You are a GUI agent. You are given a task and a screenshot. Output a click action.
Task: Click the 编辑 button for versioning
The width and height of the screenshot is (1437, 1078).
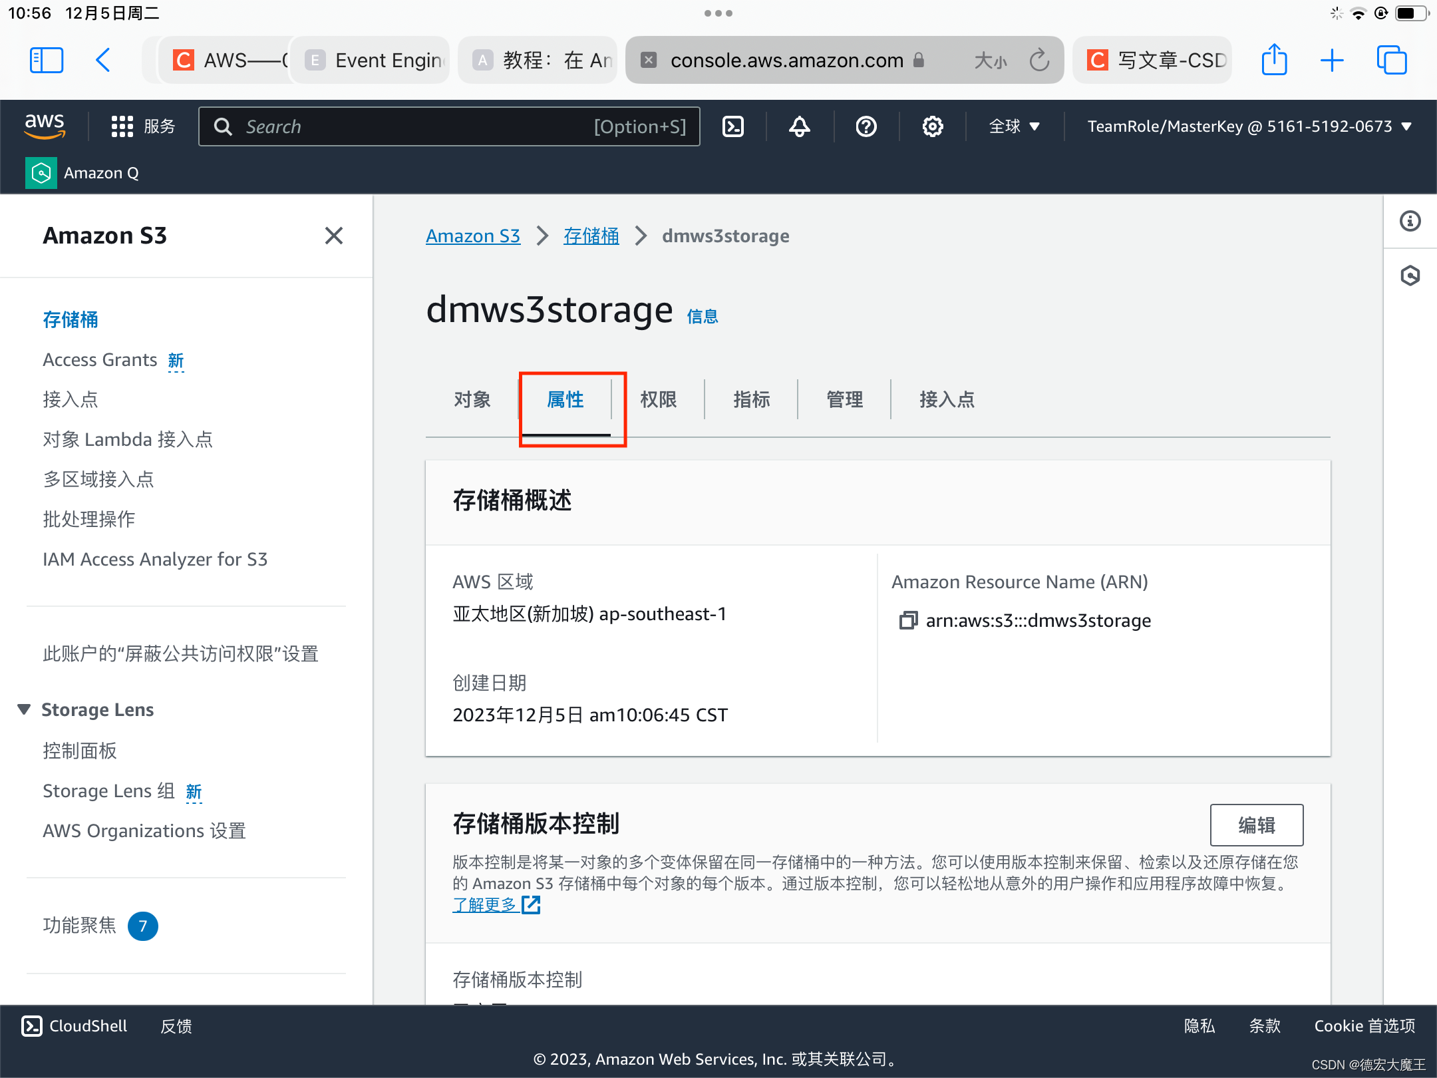[x=1257, y=825]
